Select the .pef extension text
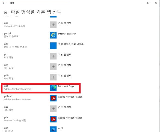 pyautogui.click(x=6, y=128)
